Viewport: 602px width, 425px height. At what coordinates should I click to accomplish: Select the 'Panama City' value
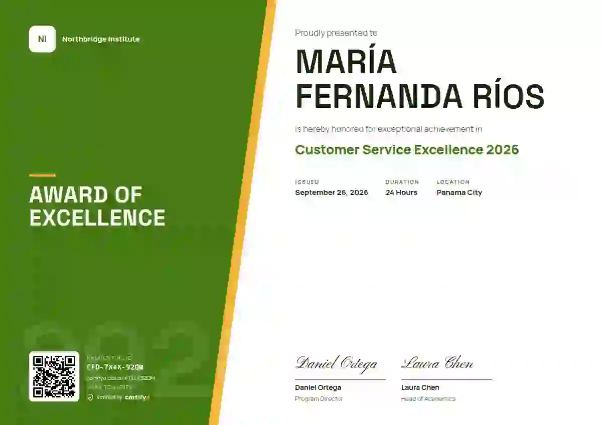pos(459,192)
